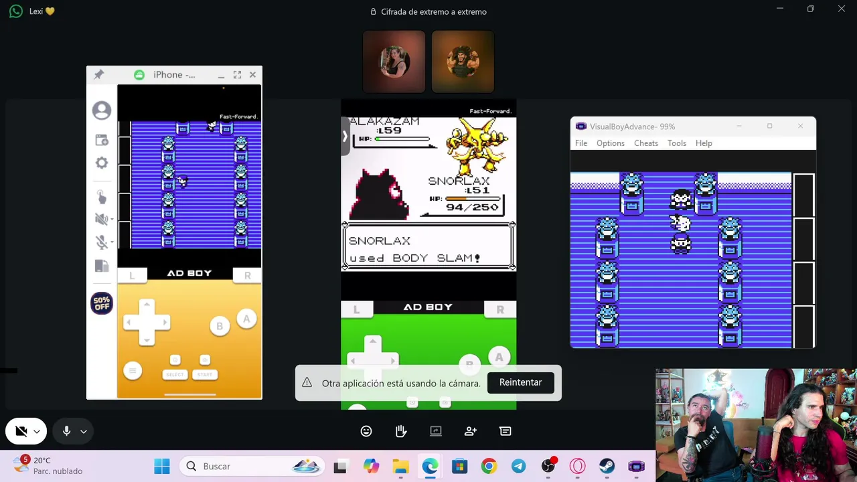Tap the B button on yellow emulator

pyautogui.click(x=220, y=327)
